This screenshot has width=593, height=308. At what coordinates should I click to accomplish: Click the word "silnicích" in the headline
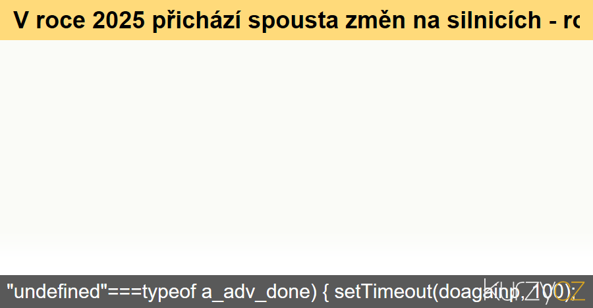click(494, 20)
